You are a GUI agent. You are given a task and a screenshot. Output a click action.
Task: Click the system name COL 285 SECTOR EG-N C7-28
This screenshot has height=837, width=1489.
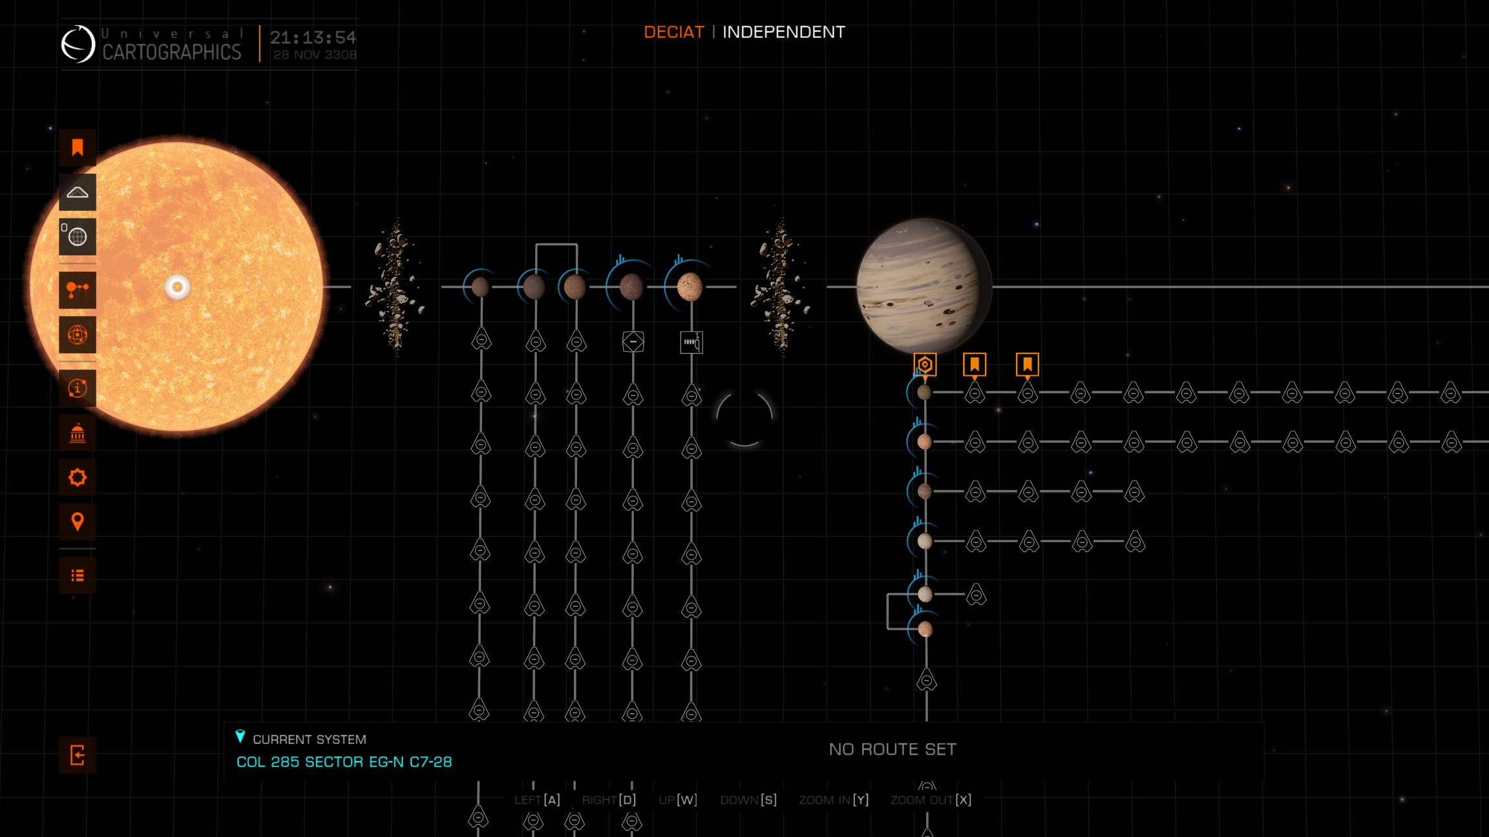(344, 762)
